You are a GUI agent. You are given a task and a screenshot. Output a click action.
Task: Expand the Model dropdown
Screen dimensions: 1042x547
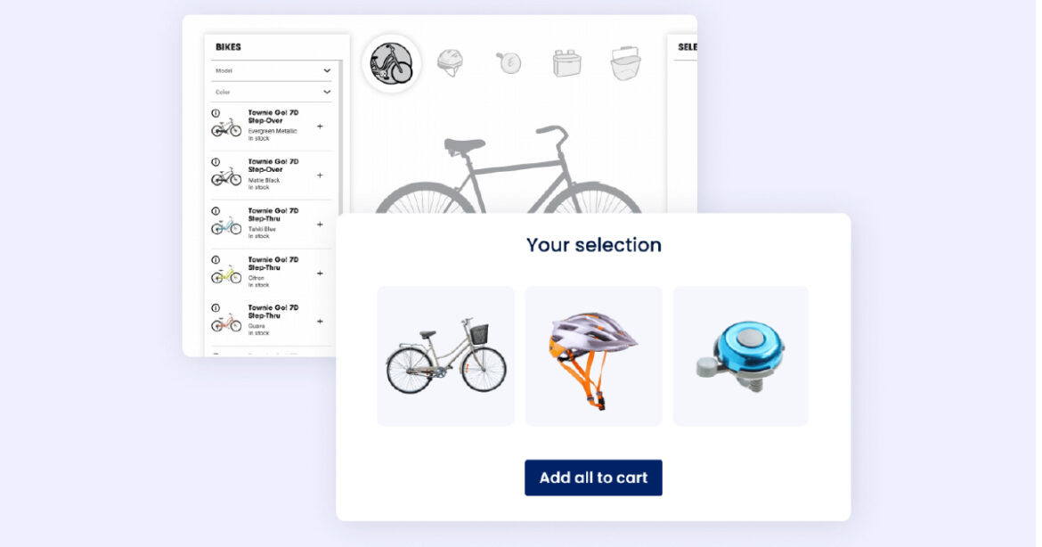(272, 70)
